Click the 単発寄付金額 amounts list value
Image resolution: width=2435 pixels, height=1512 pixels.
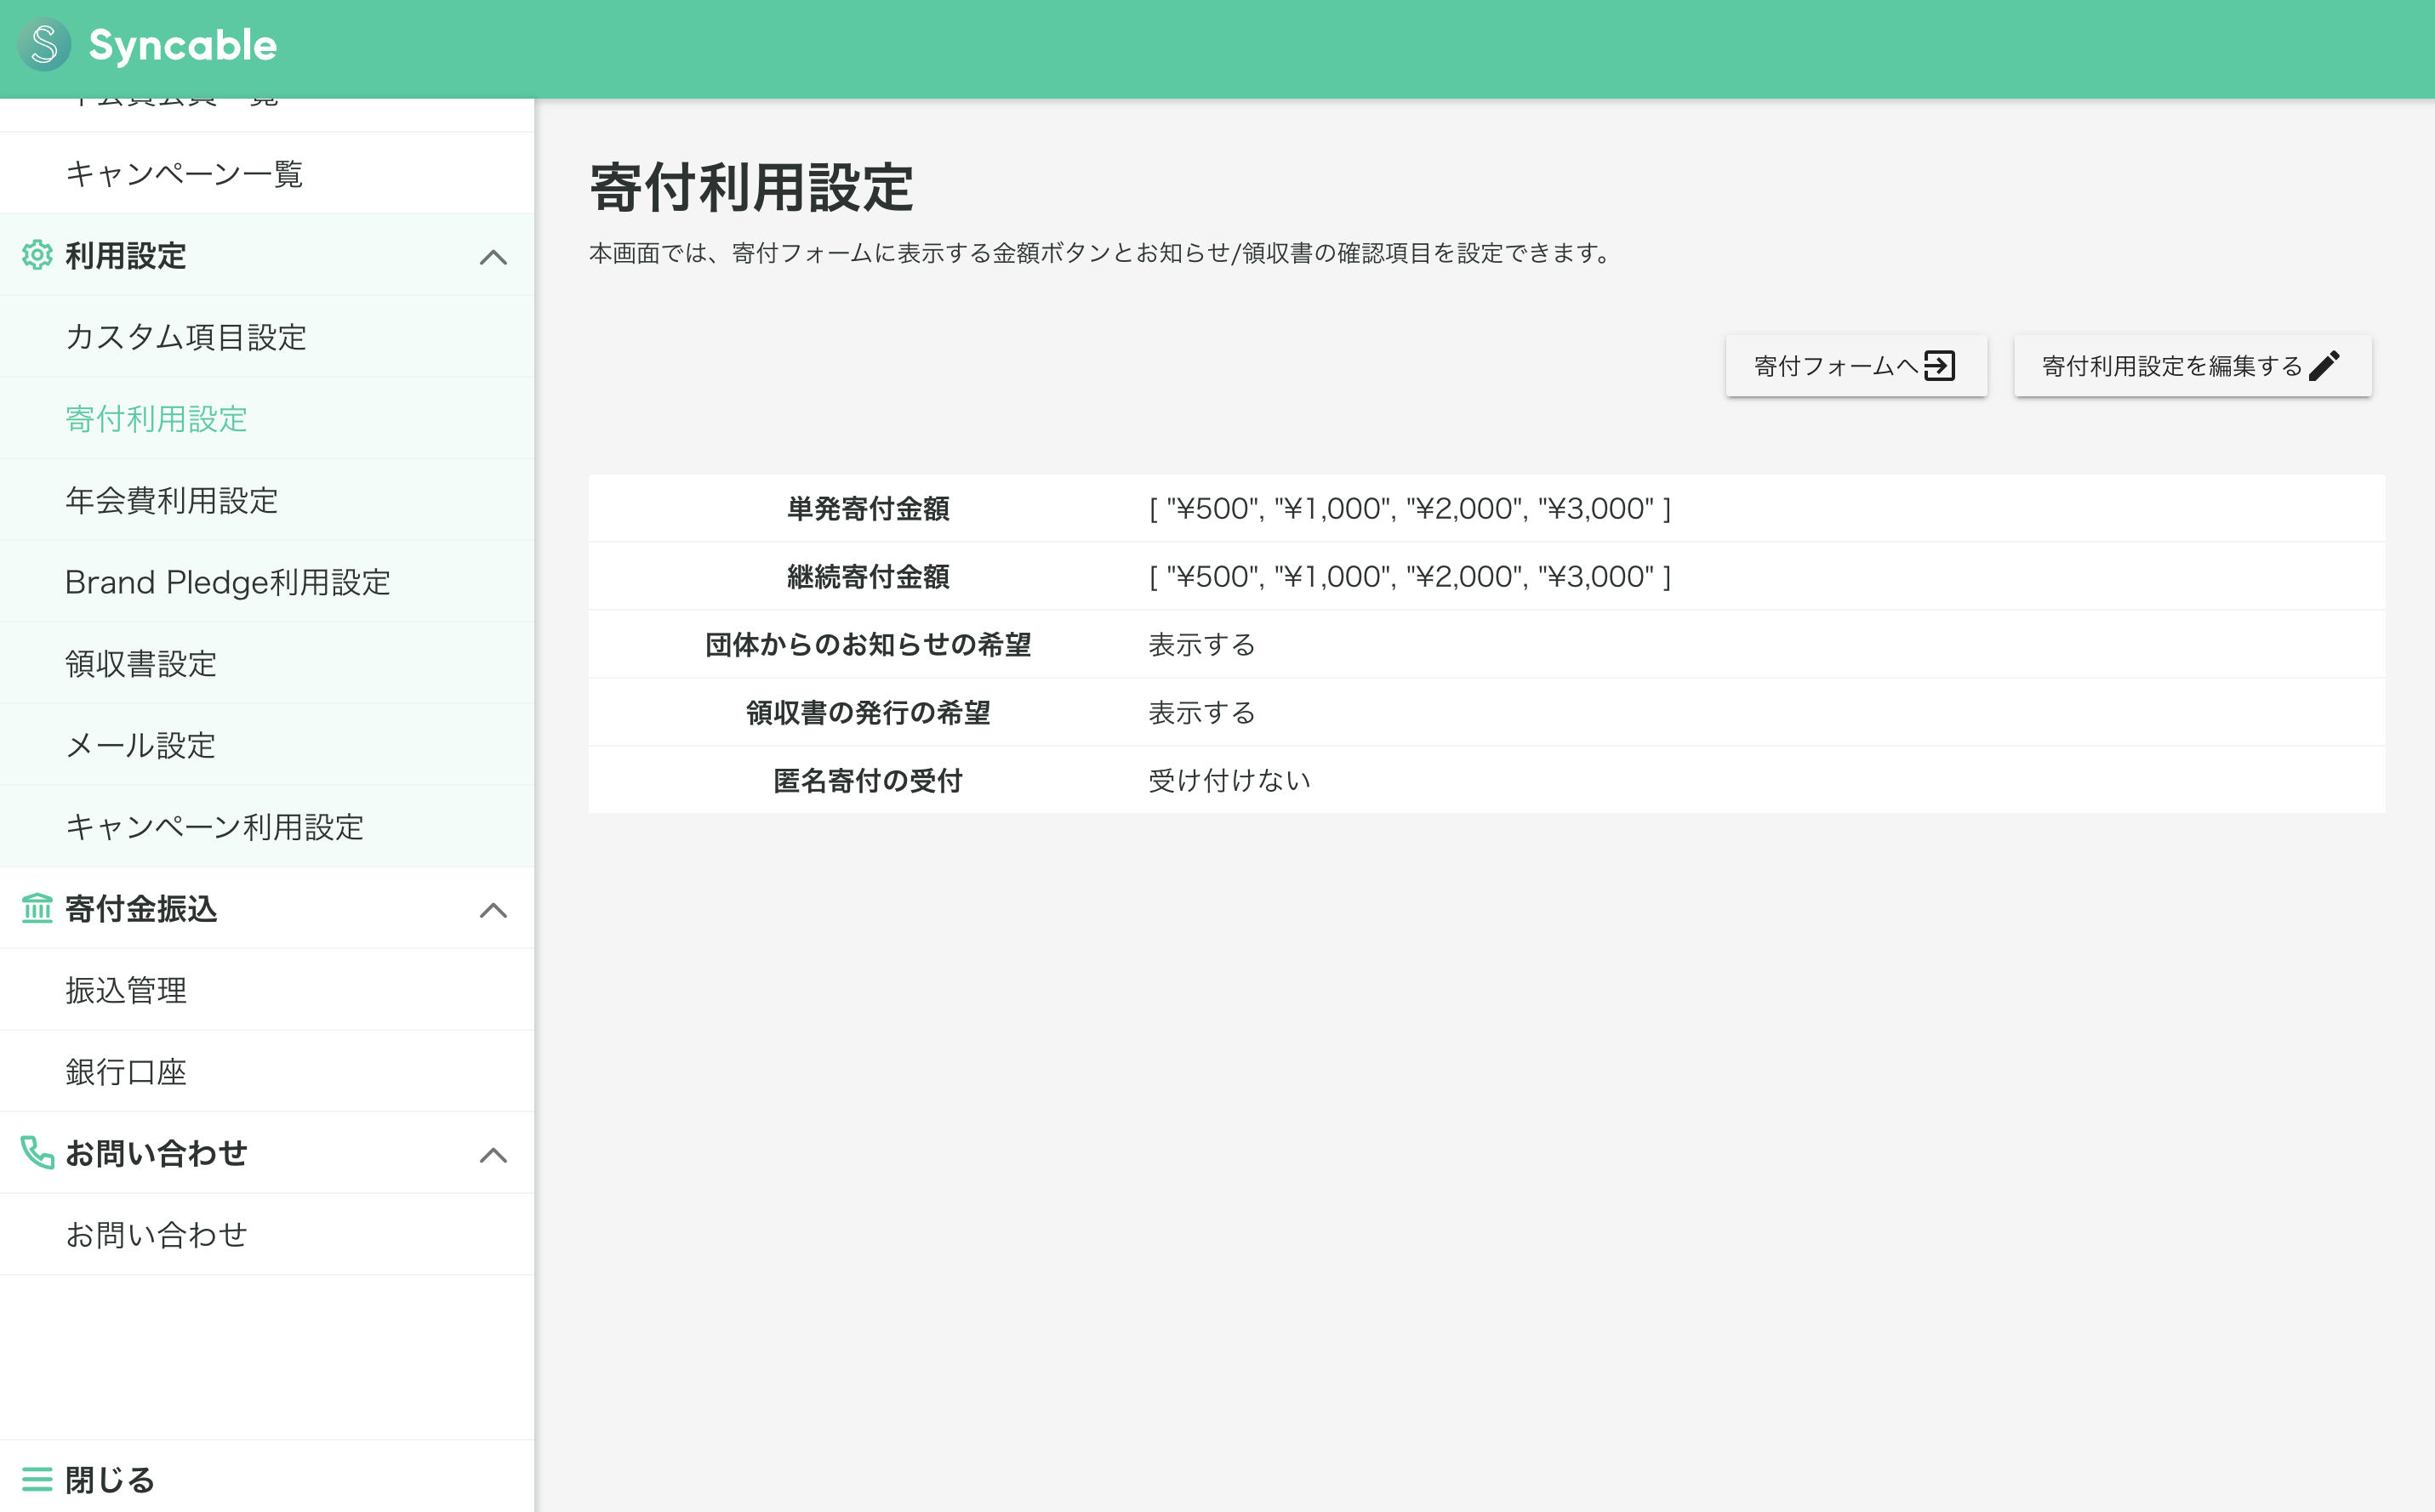[x=1410, y=509]
